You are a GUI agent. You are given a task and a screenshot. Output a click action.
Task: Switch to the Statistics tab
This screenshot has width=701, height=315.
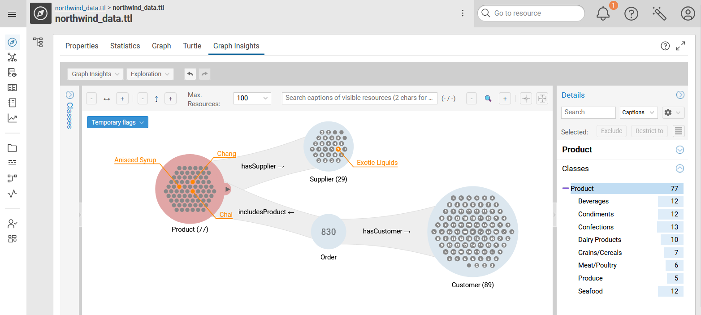pyautogui.click(x=125, y=46)
